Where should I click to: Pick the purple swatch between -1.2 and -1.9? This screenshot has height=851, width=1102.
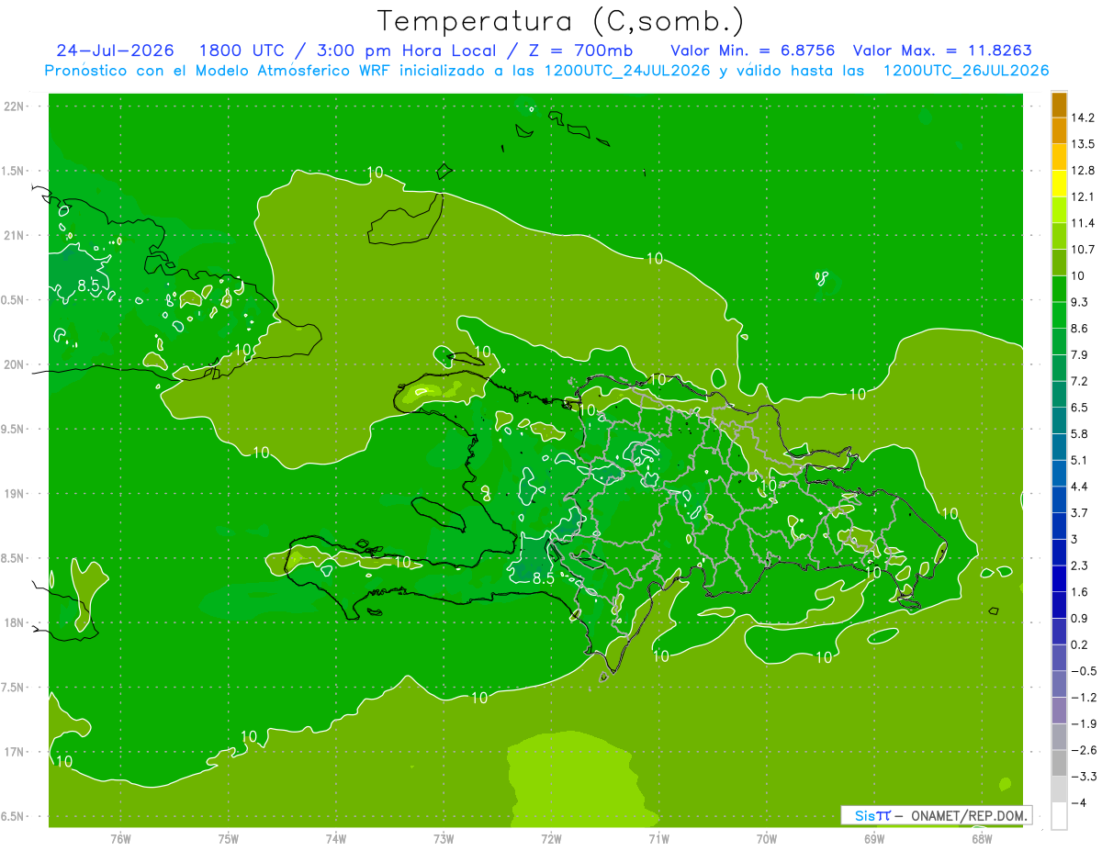click(x=1059, y=711)
